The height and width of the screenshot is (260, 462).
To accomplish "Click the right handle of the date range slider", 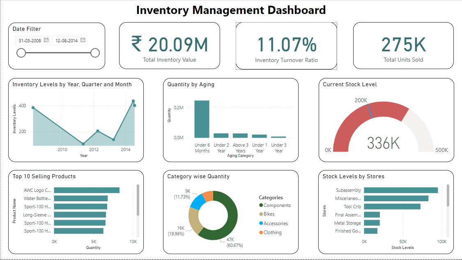I will (95, 53).
